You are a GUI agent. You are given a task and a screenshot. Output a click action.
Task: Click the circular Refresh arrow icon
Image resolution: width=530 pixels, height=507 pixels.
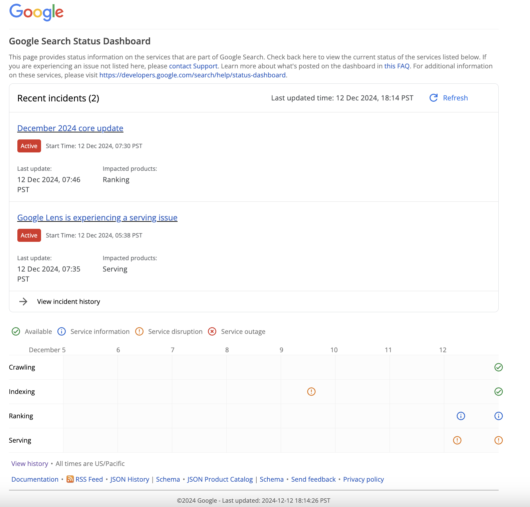[434, 98]
